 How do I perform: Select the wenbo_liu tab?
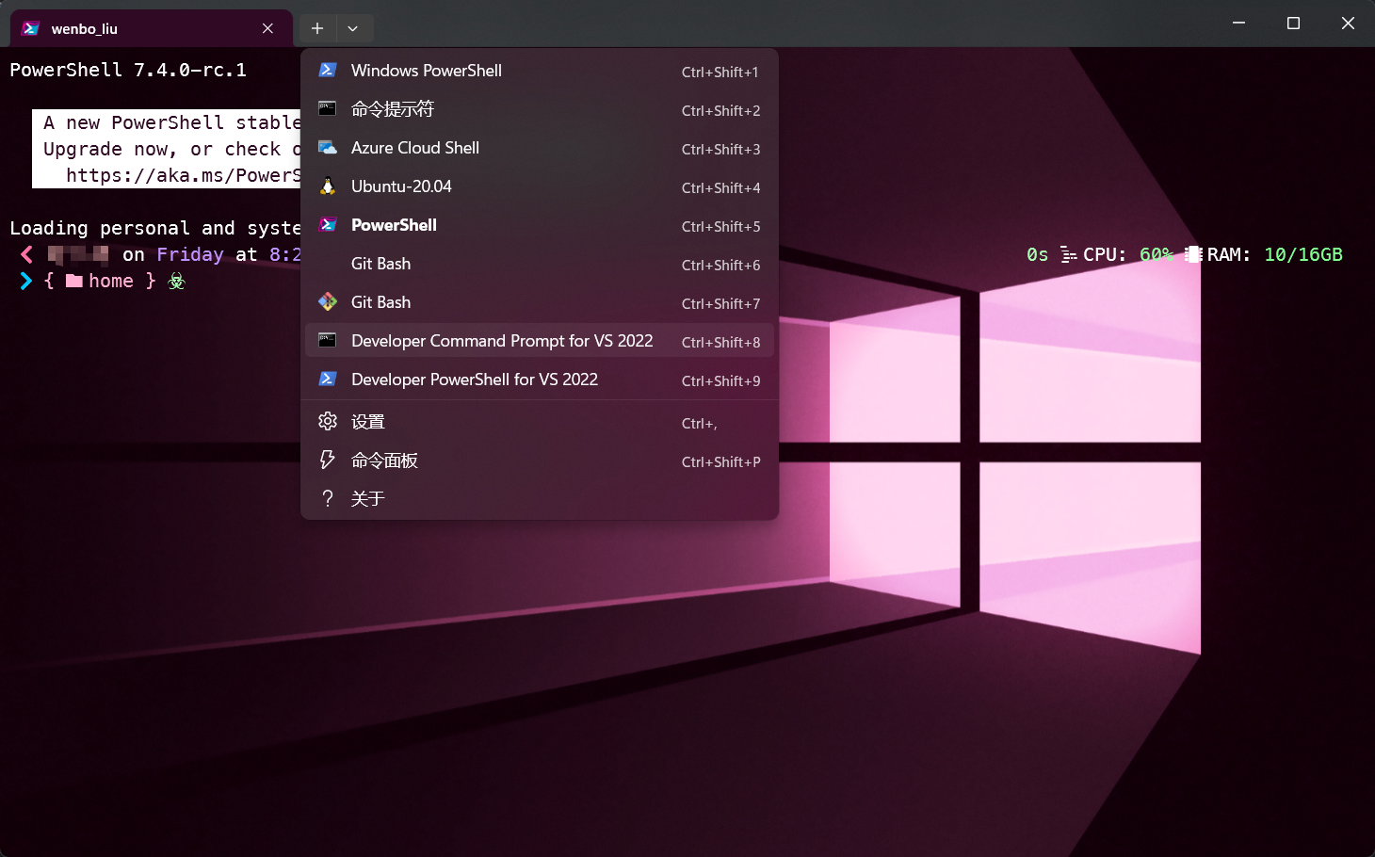pyautogui.click(x=151, y=28)
